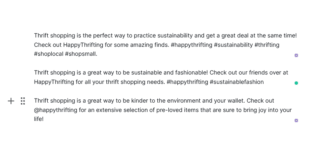This screenshot has width=322, height=149.
Task: Click the @happythrifting mention
Action: (x=55, y=110)
